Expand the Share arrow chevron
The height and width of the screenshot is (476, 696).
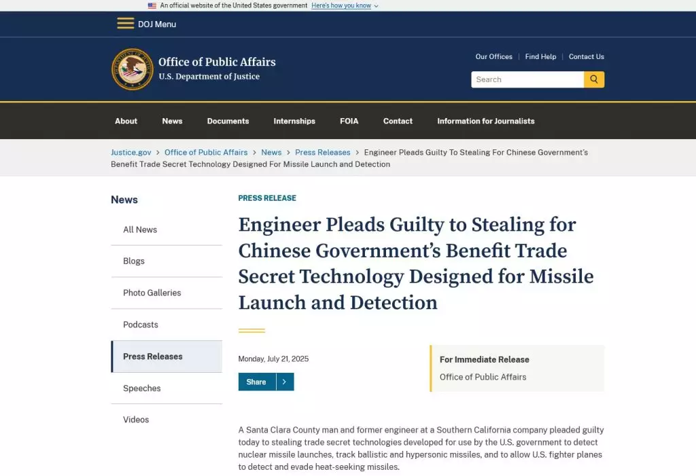pyautogui.click(x=284, y=382)
